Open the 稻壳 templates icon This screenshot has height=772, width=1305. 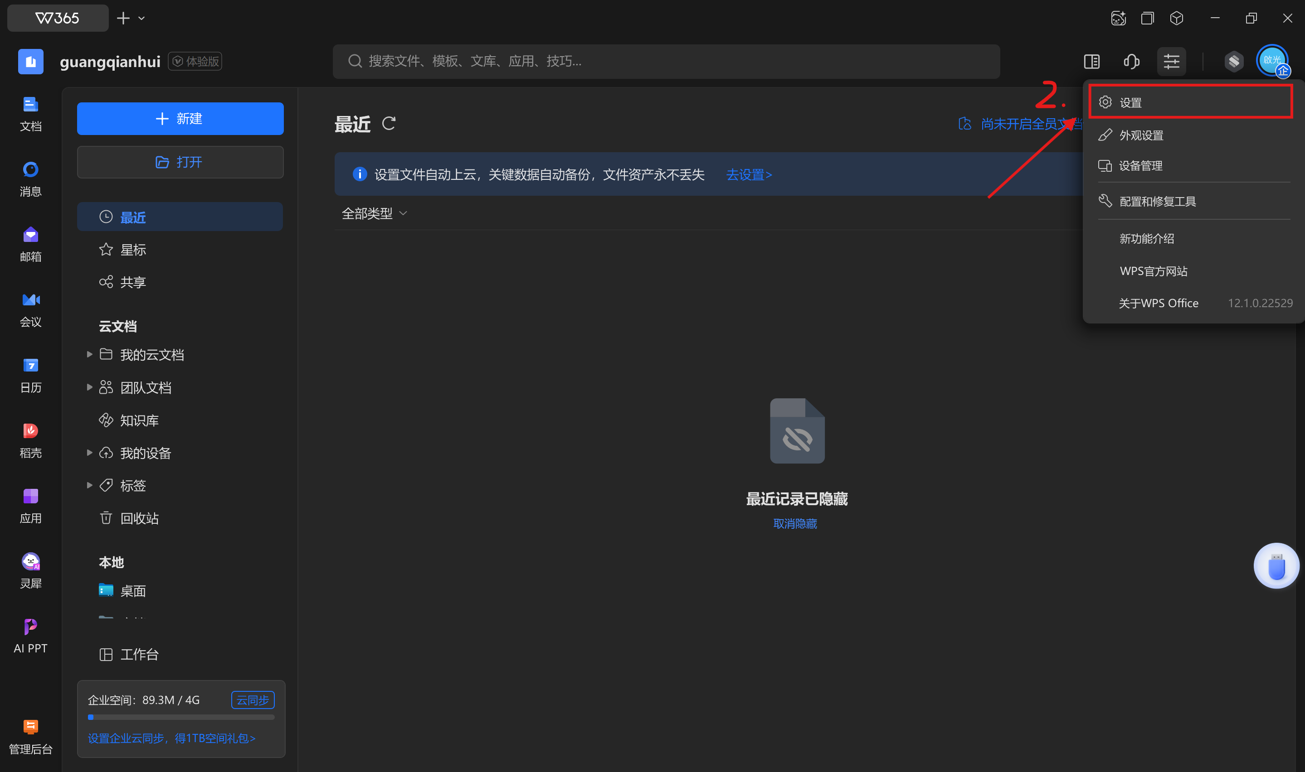30,439
